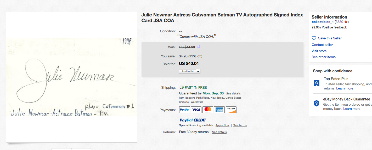
Task: Open the Contact seller link
Action: [322, 45]
